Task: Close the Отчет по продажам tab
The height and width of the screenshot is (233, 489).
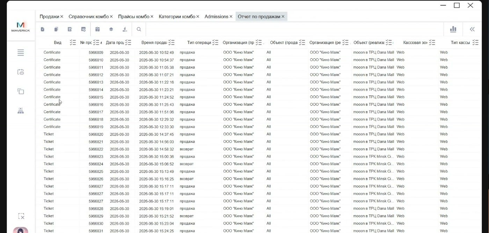Action: point(283,16)
